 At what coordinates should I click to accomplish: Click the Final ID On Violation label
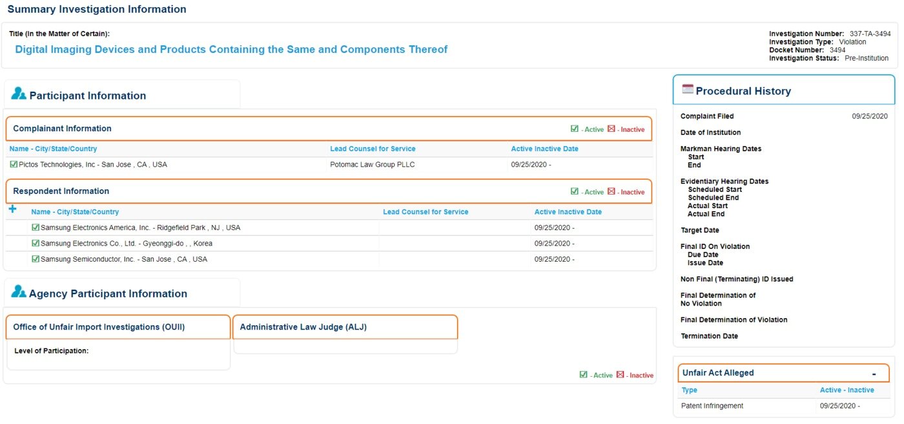pyautogui.click(x=715, y=246)
